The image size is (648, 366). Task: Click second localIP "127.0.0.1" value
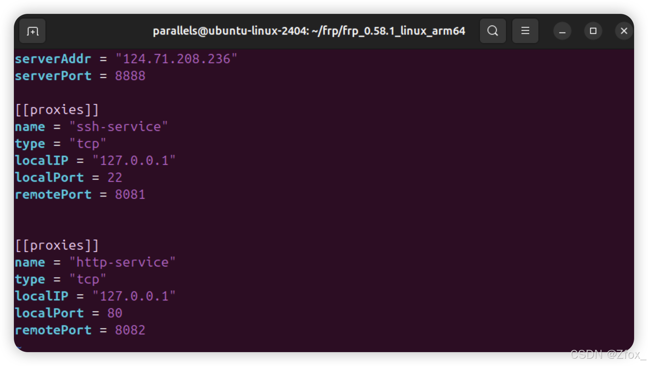click(x=134, y=296)
